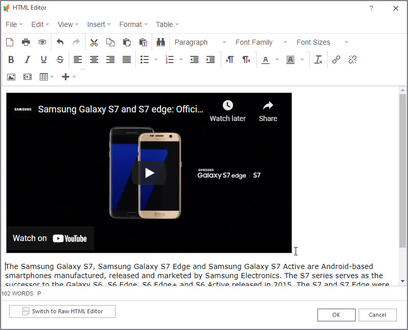Create a new document with the blank page icon
This screenshot has height=330, width=408.
click(10, 42)
